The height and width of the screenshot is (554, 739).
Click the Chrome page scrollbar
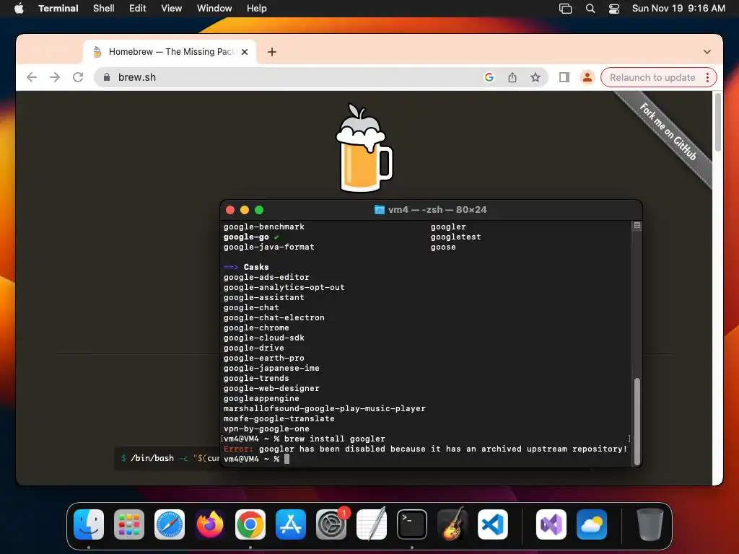pyautogui.click(x=718, y=123)
